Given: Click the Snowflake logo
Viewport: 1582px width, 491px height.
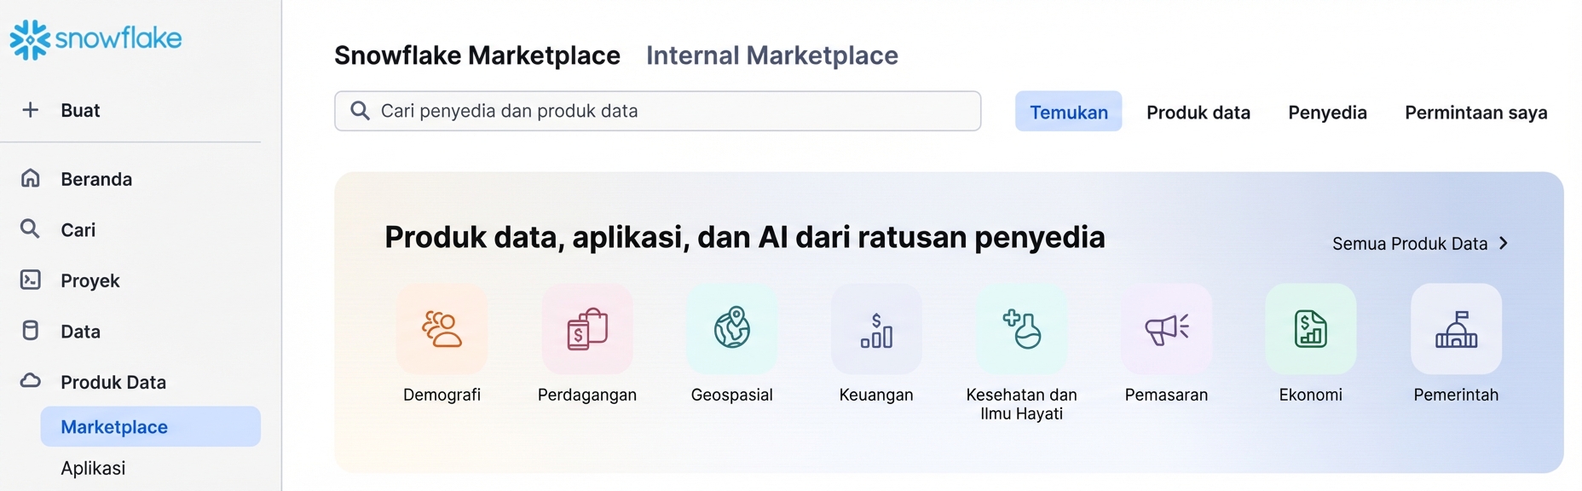Looking at the screenshot, I should point(95,39).
